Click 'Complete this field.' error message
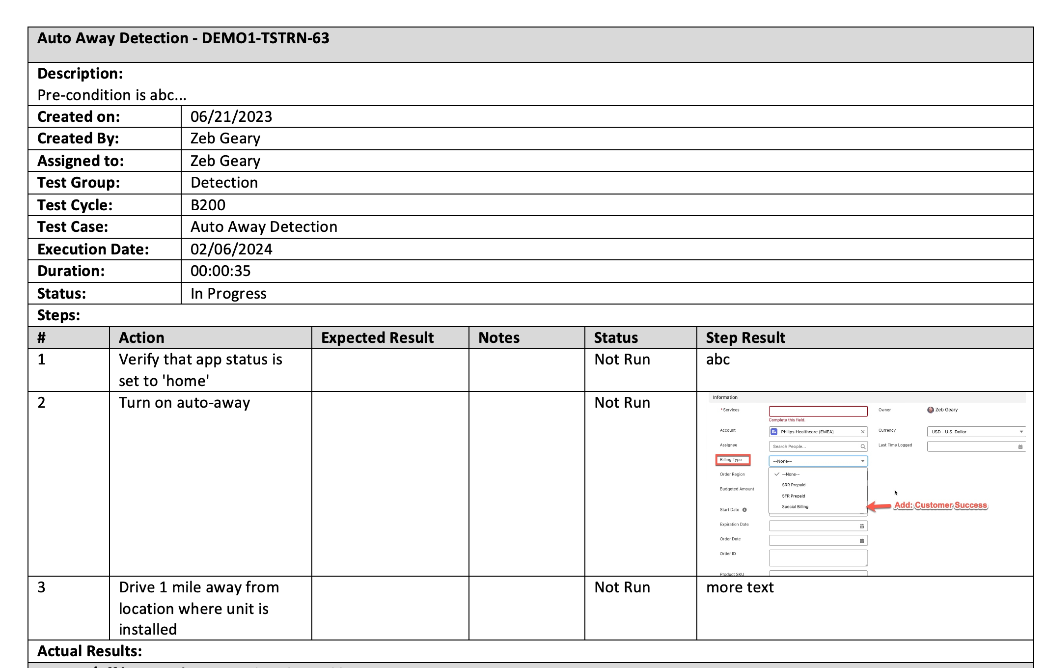 pyautogui.click(x=787, y=420)
